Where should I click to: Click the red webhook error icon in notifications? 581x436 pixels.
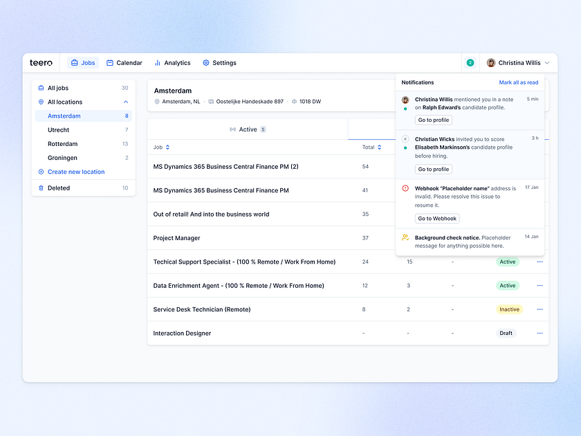coord(406,188)
